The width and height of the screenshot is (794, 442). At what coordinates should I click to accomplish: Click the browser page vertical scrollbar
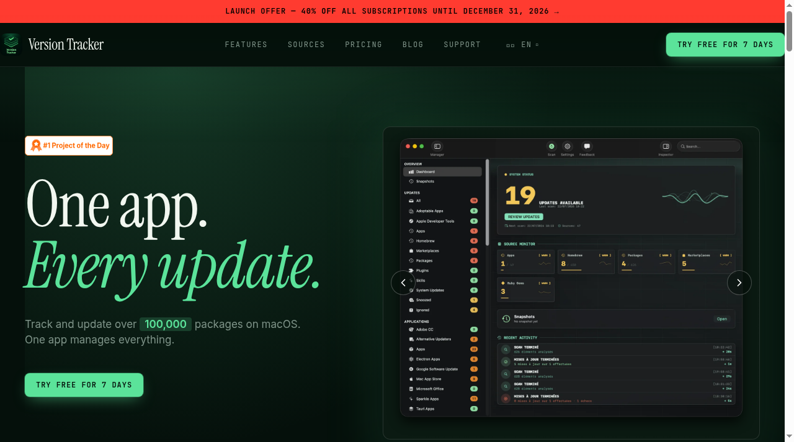click(790, 31)
